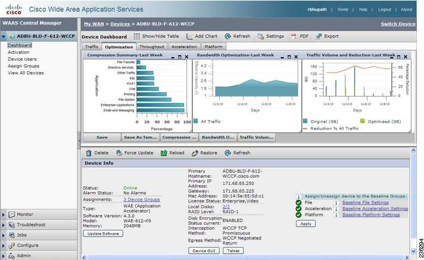The image size is (424, 260).
Task: Click the Save button below charts
Action: (x=102, y=137)
